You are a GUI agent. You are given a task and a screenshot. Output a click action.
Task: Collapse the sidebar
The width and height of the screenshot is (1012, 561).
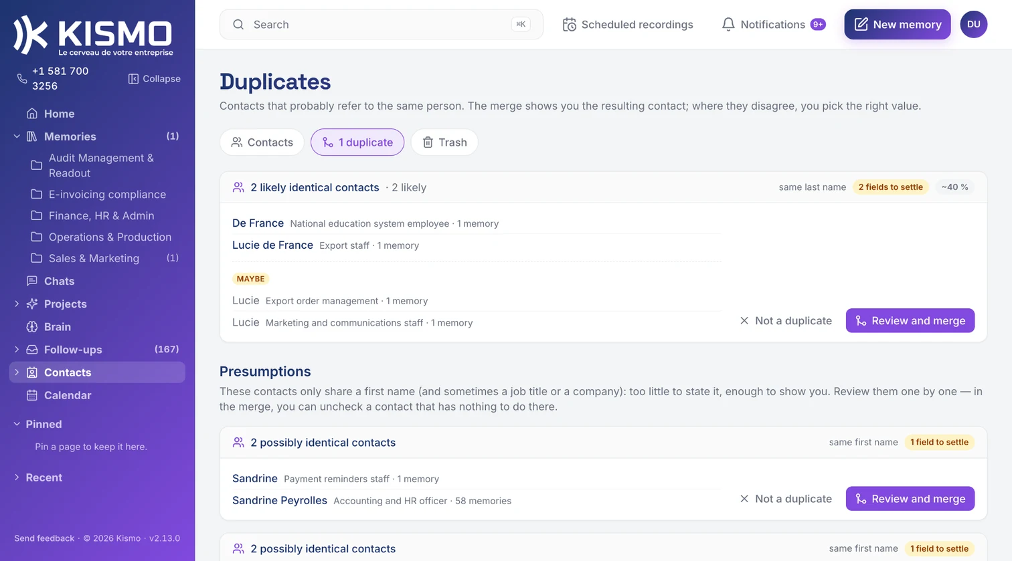(155, 79)
